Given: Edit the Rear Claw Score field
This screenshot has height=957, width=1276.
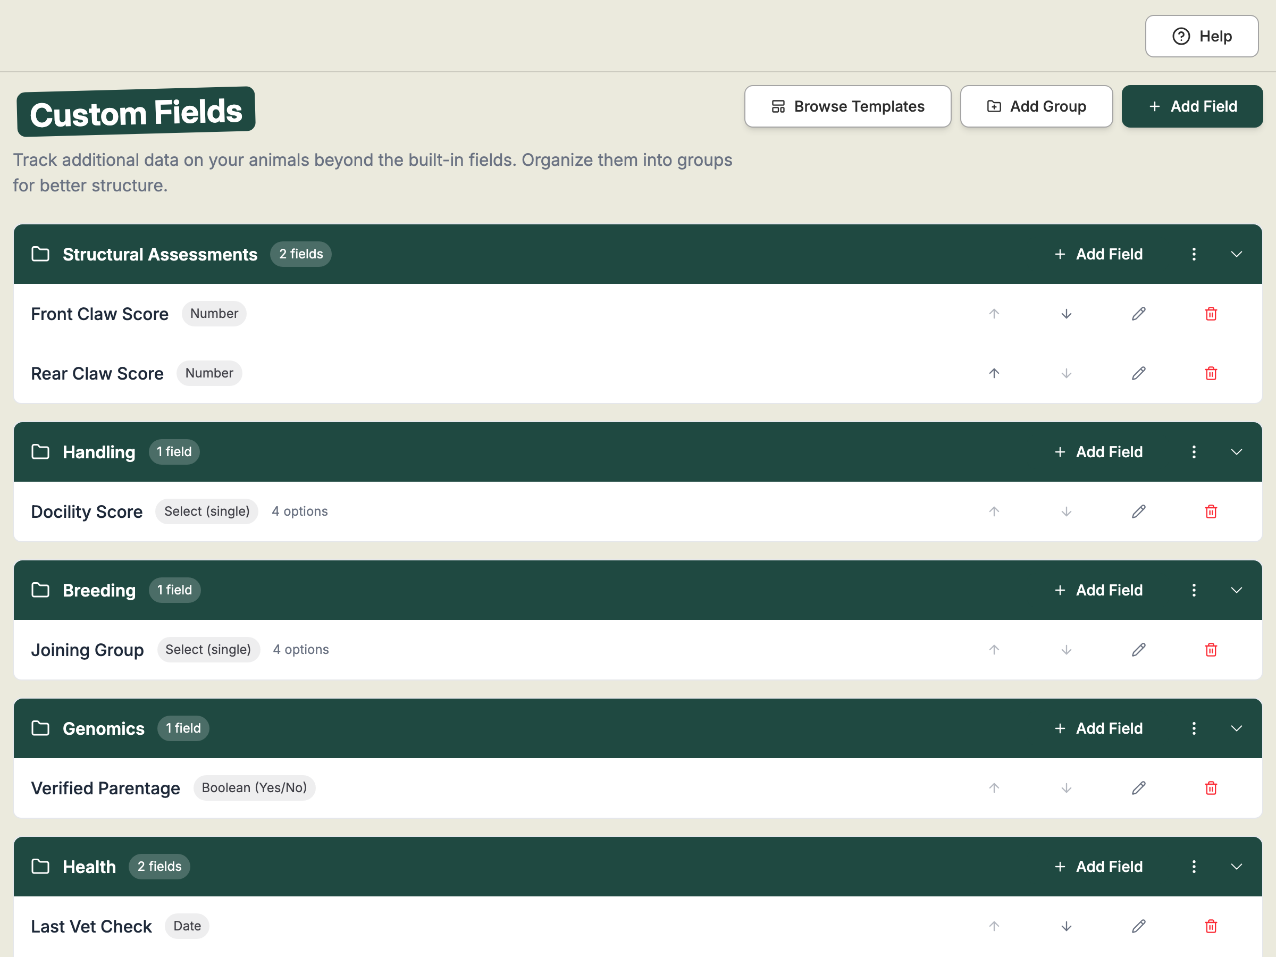Looking at the screenshot, I should (x=1139, y=373).
